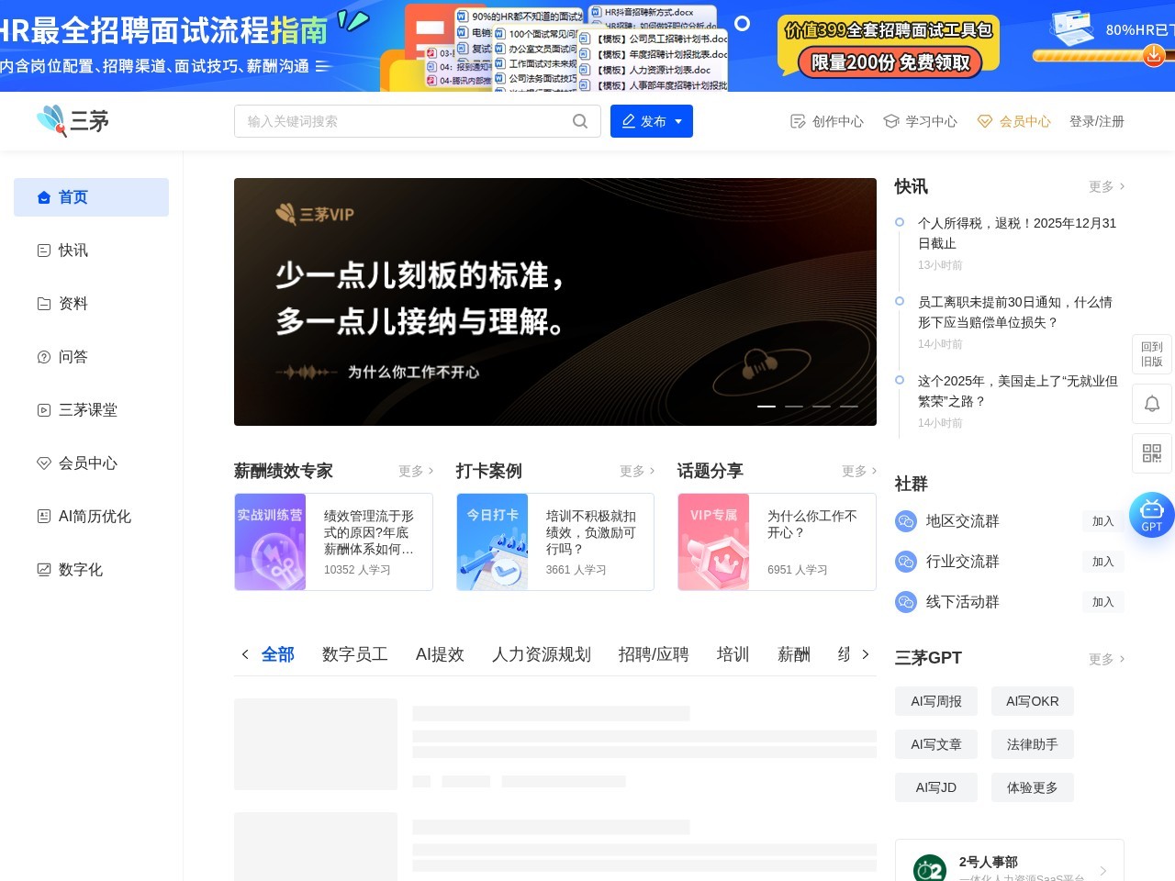Switch to the 数字员工 tab
This screenshot has height=881, width=1175.
point(354,654)
